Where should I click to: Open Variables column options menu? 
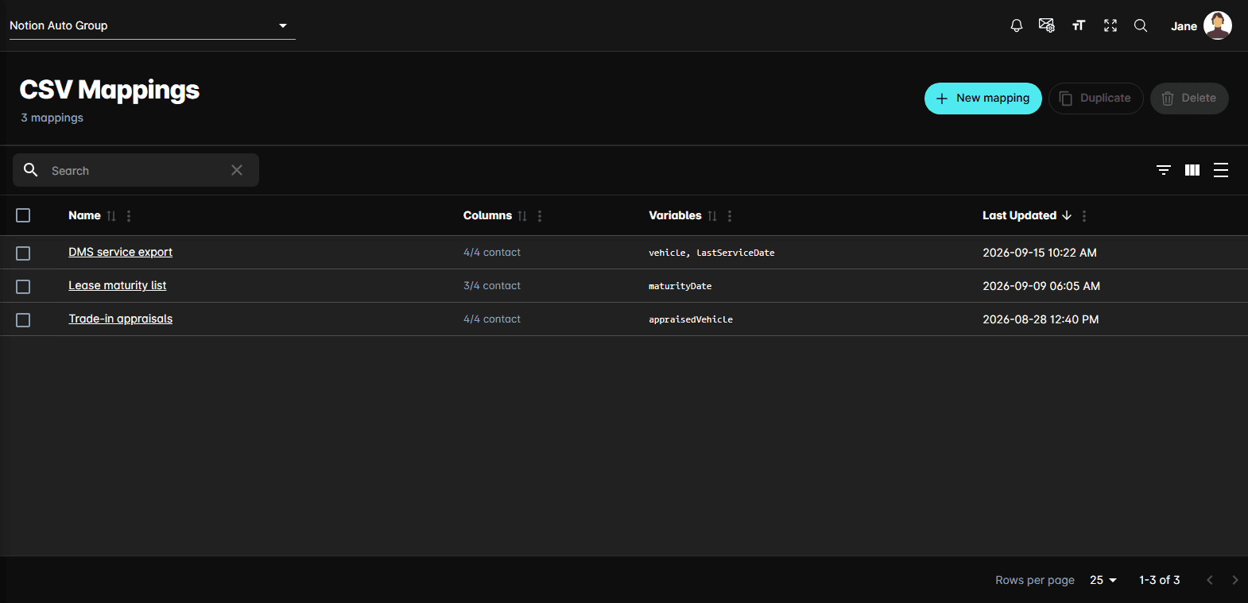[730, 216]
